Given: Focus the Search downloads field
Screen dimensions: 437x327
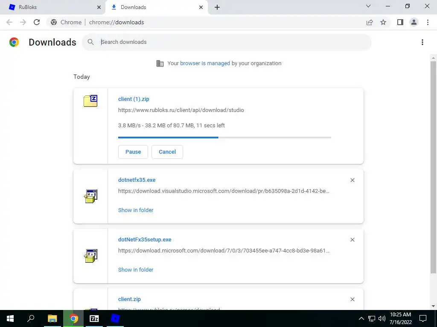Looking at the screenshot, I should (226, 42).
